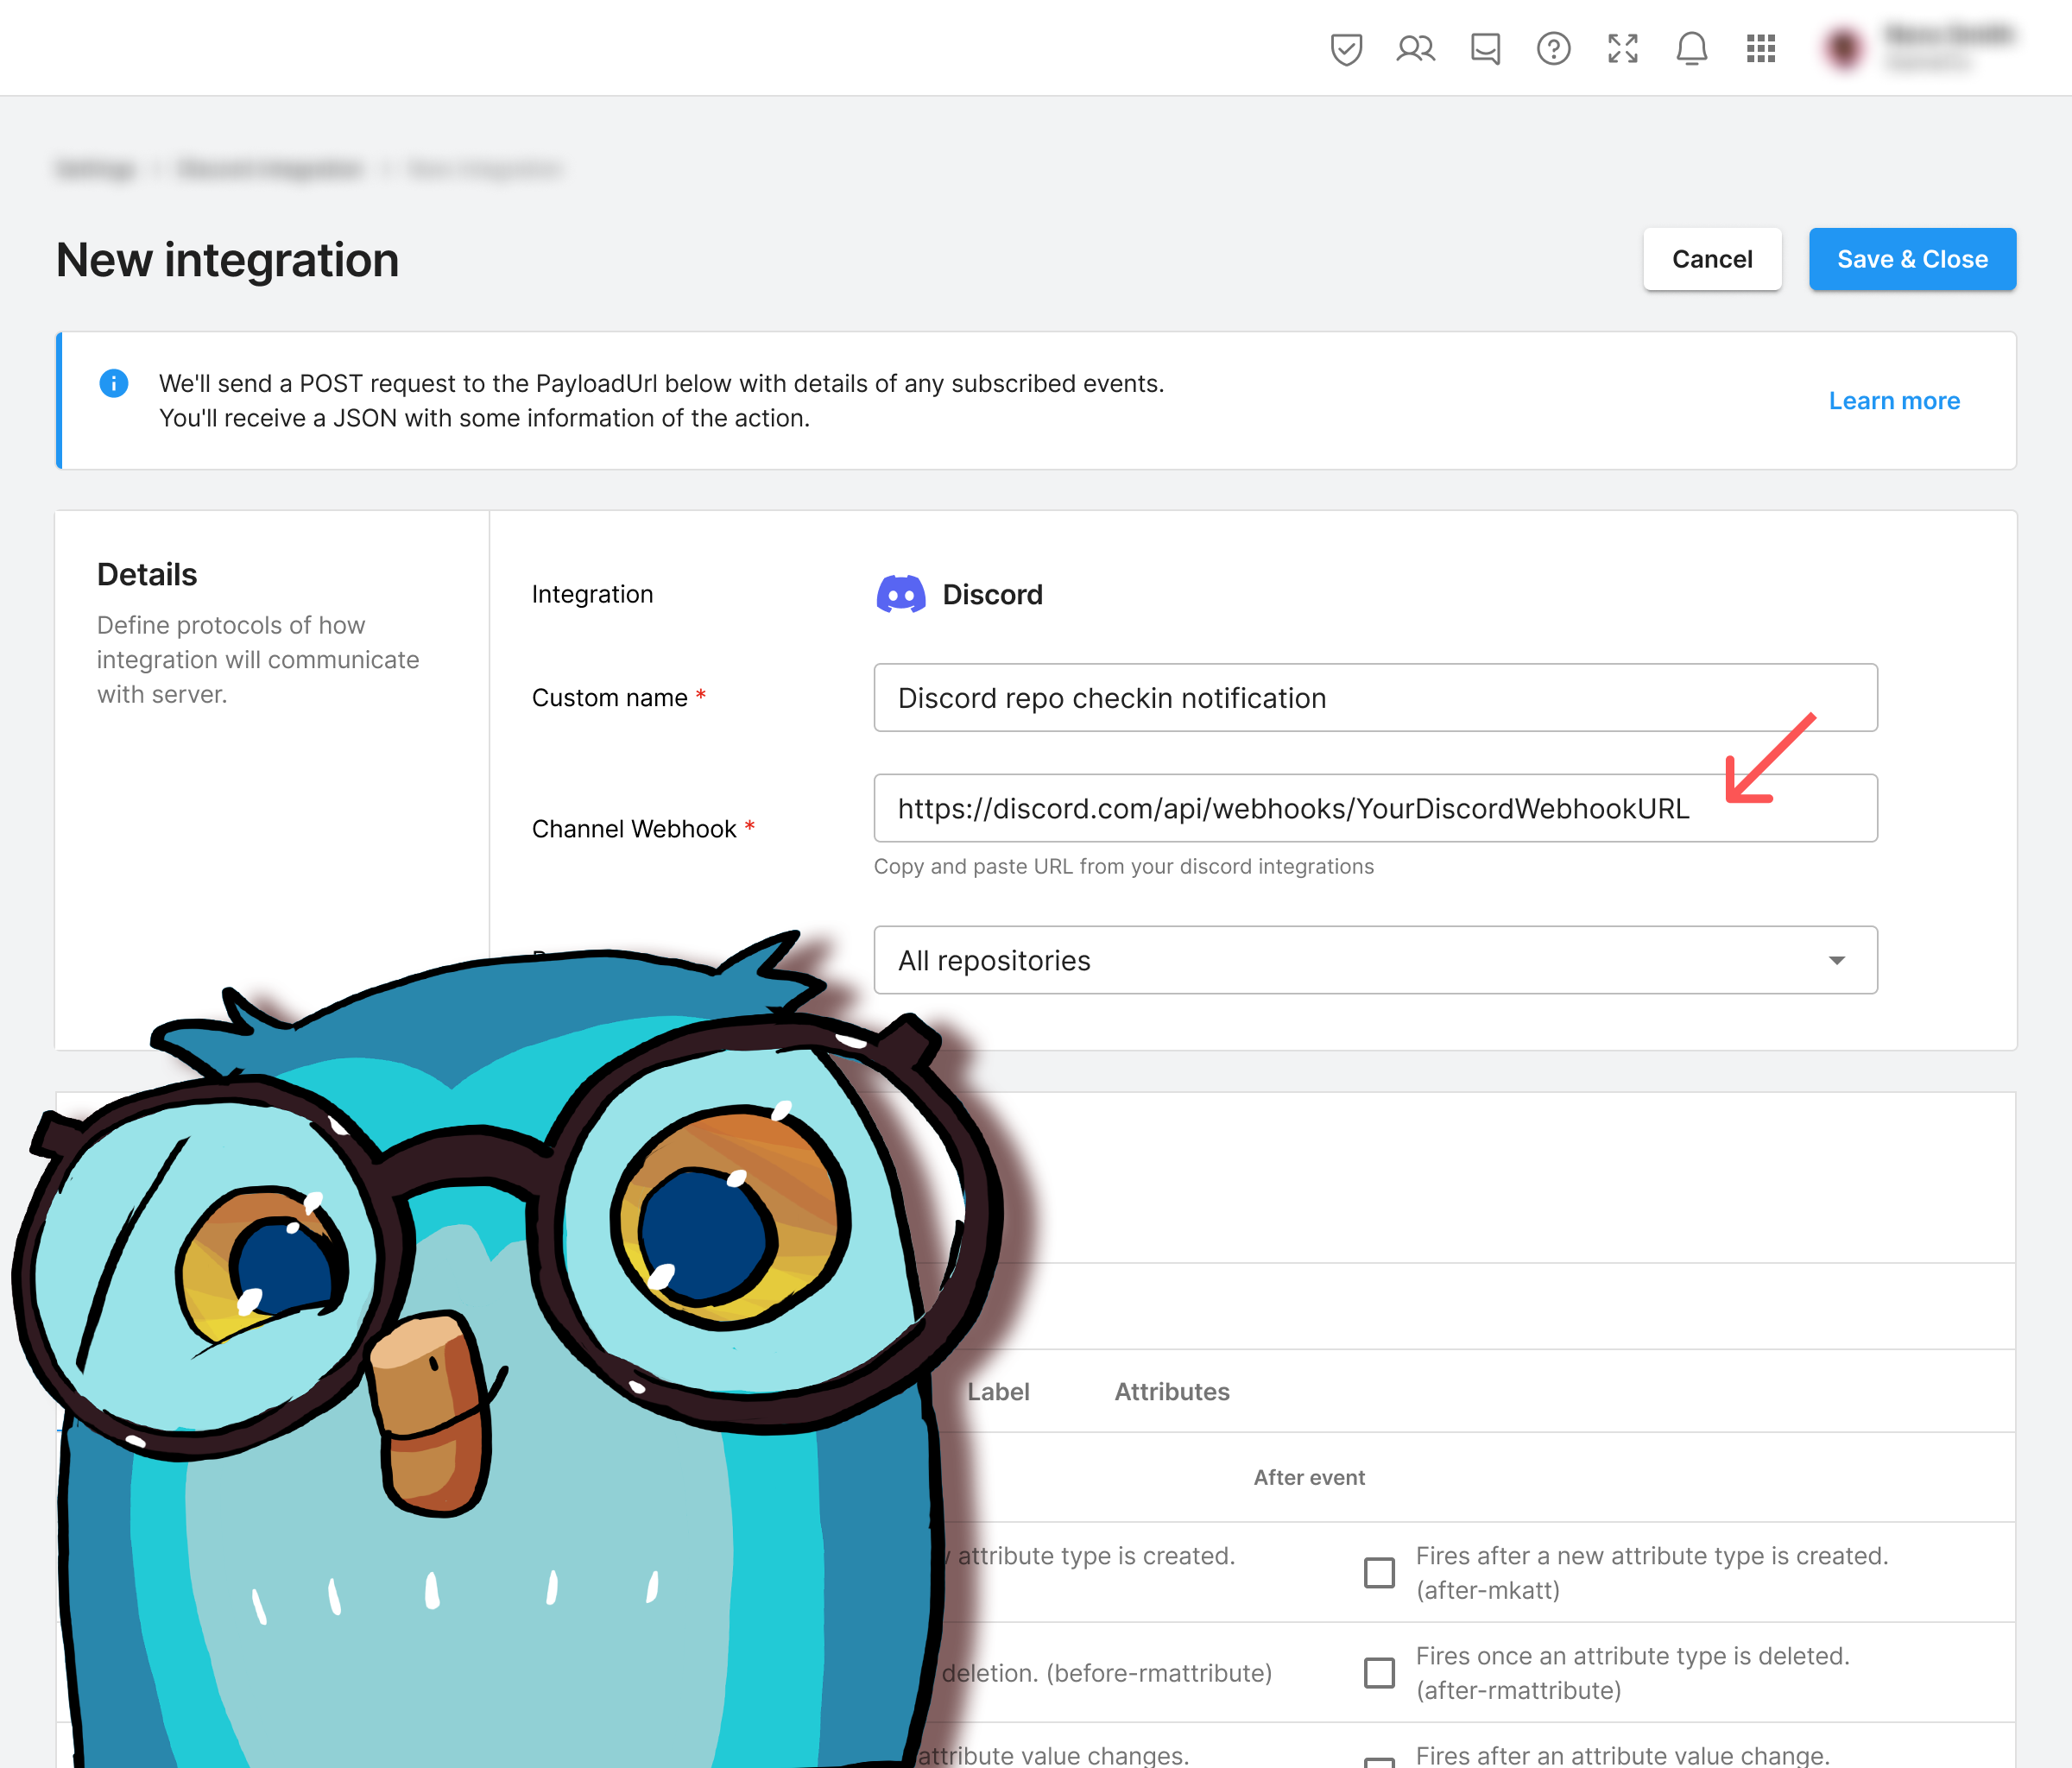Open the users icon in top bar
Screen dimensions: 2072x1768
click(x=1415, y=49)
